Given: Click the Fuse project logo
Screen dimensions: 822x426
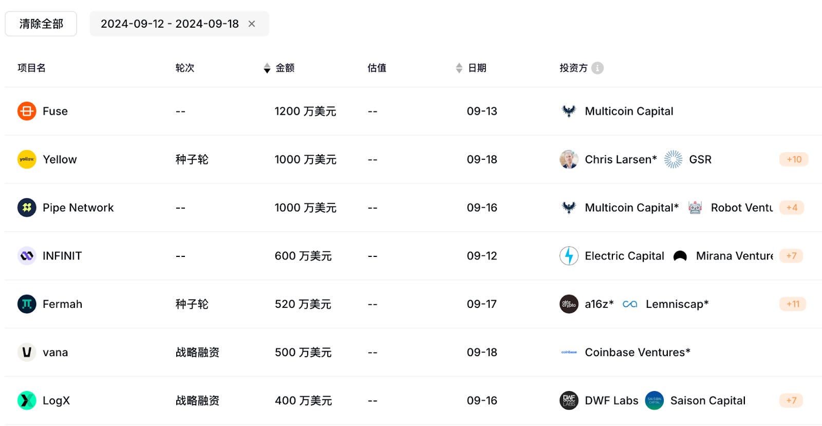Looking at the screenshot, I should tap(27, 111).
